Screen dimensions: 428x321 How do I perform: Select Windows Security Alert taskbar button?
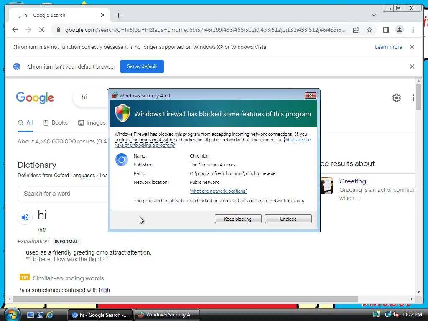166,315
